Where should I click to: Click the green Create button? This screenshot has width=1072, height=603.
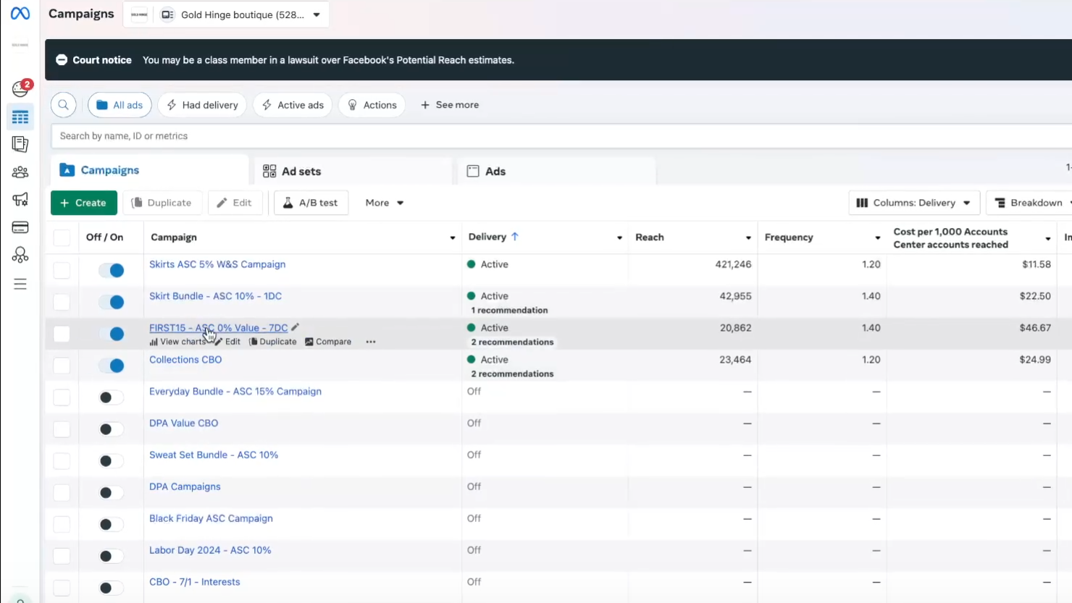[x=83, y=203]
